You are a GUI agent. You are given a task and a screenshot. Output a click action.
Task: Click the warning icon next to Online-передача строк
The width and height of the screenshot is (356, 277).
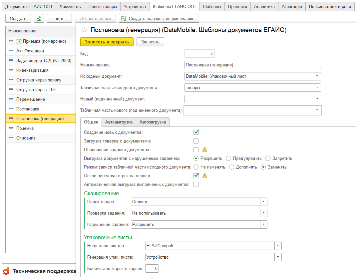(x=205, y=176)
